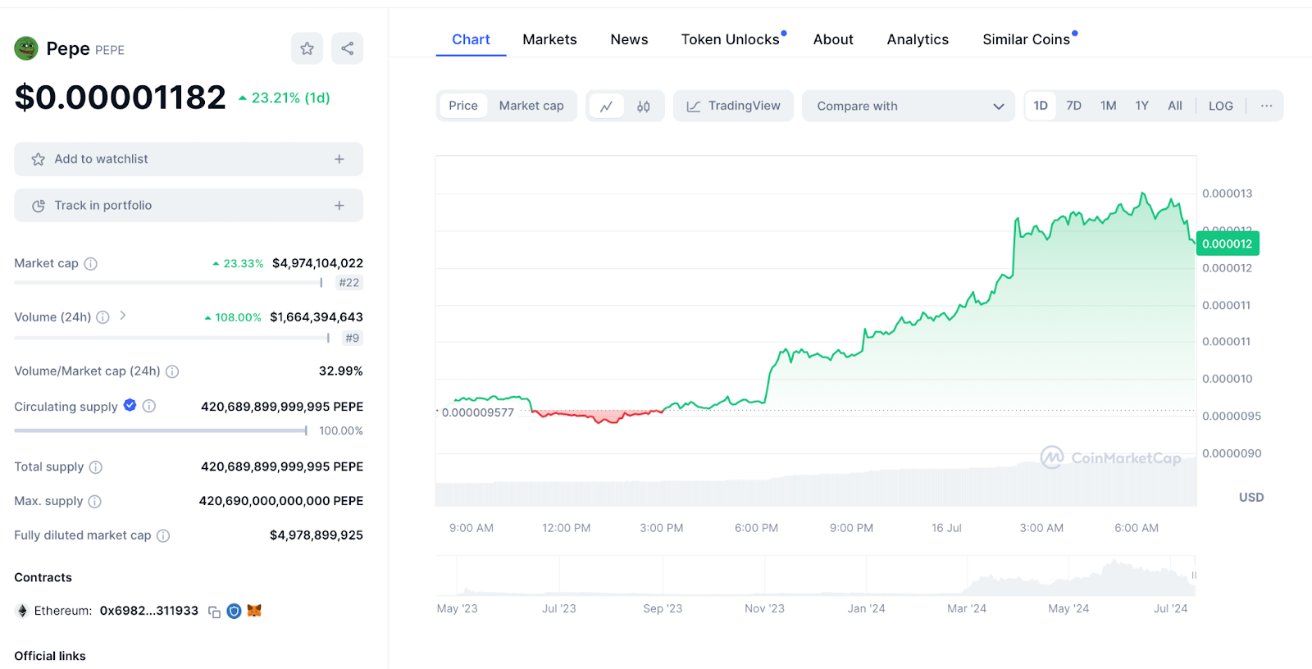This screenshot has width=1312, height=669.
Task: Click the $1,664,394,643 volume value
Action: coord(317,317)
